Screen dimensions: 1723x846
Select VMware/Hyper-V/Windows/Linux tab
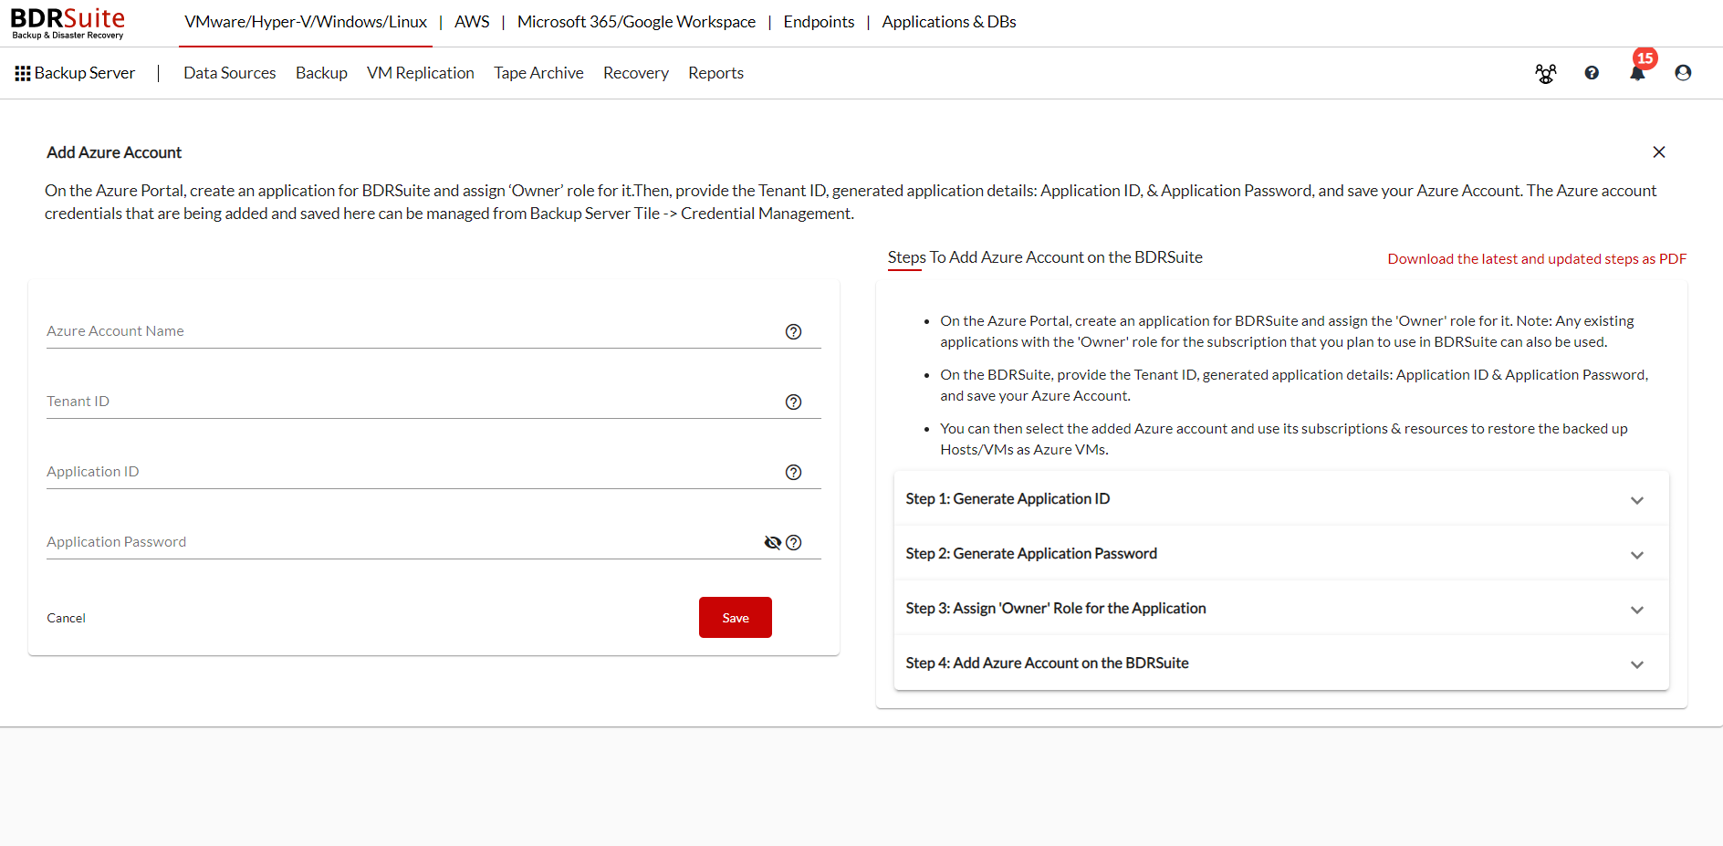pos(306,22)
